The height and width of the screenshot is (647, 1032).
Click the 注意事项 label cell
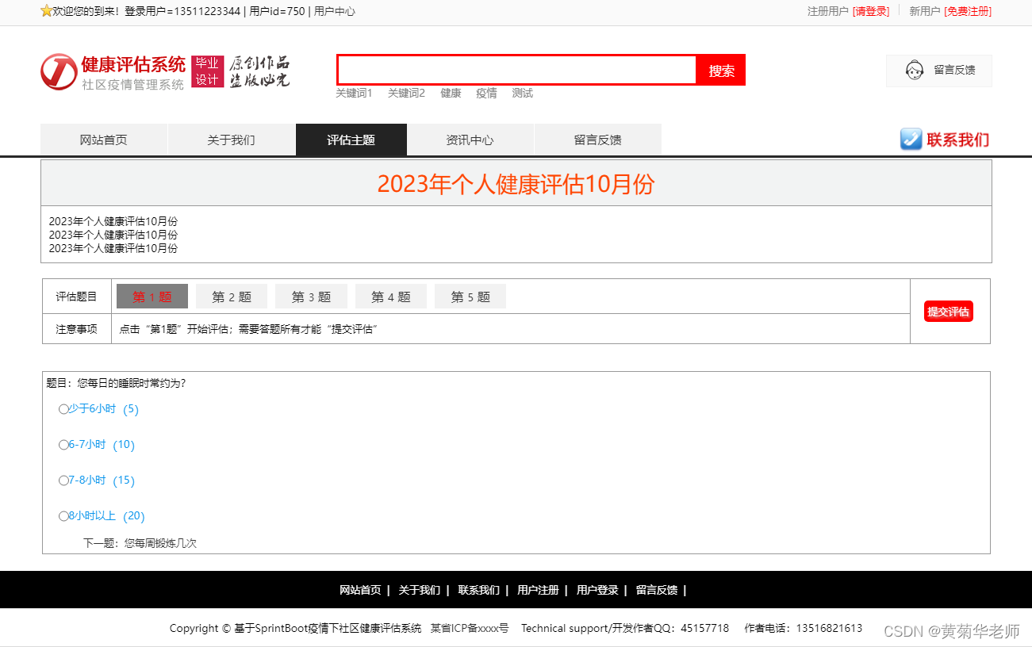pyautogui.click(x=77, y=329)
